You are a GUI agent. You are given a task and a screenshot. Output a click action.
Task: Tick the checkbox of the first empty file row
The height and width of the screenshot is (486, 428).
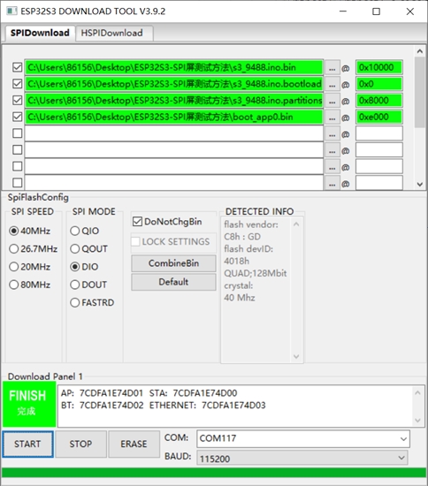click(18, 133)
